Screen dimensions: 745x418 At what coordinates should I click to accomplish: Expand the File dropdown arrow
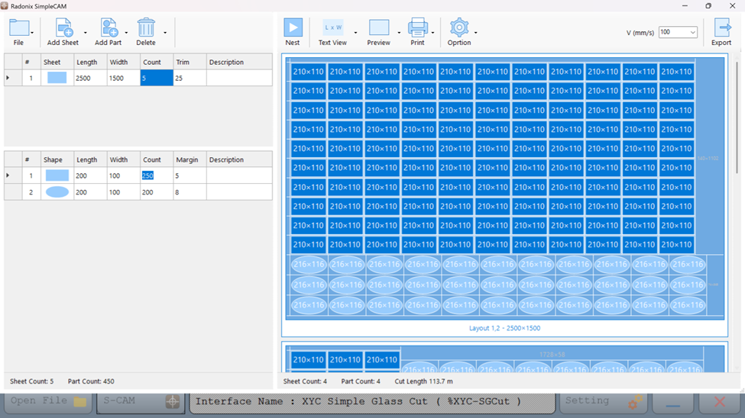pos(32,33)
